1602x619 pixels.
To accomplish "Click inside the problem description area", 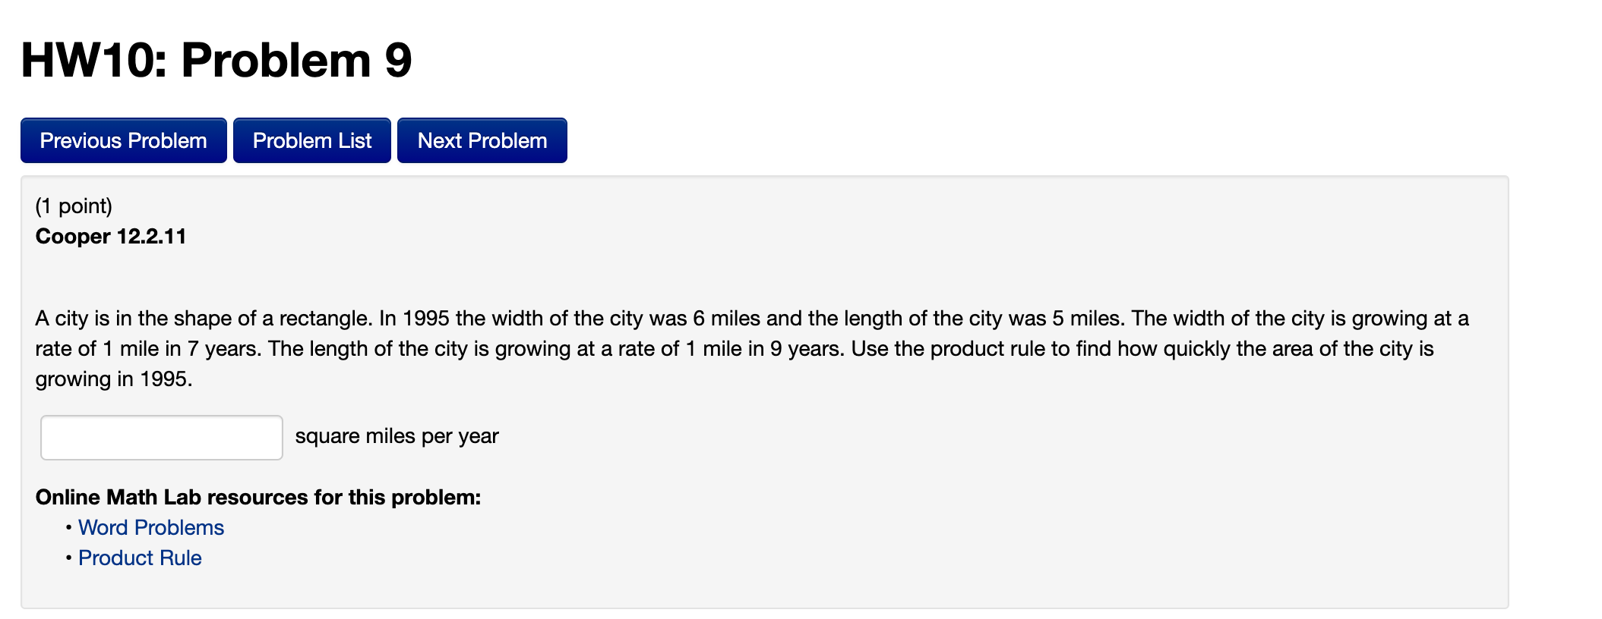I will [752, 348].
